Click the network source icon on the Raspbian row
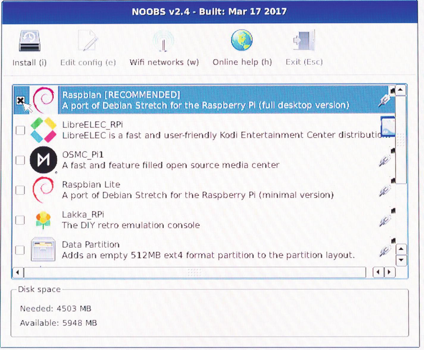Viewport: 424px width, 350px height. pyautogui.click(x=386, y=97)
